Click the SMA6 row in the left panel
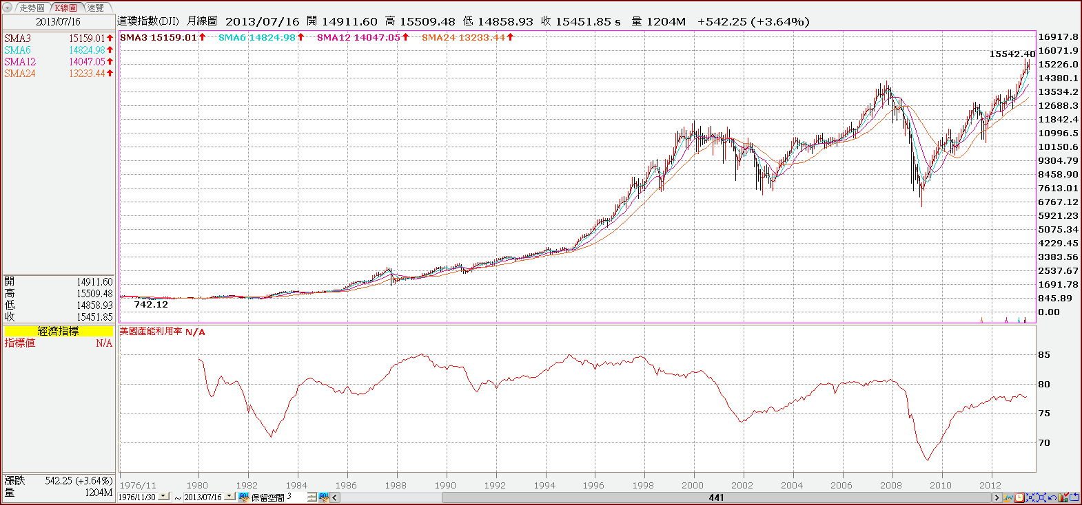Image resolution: width=1082 pixels, height=505 pixels. tap(59, 50)
